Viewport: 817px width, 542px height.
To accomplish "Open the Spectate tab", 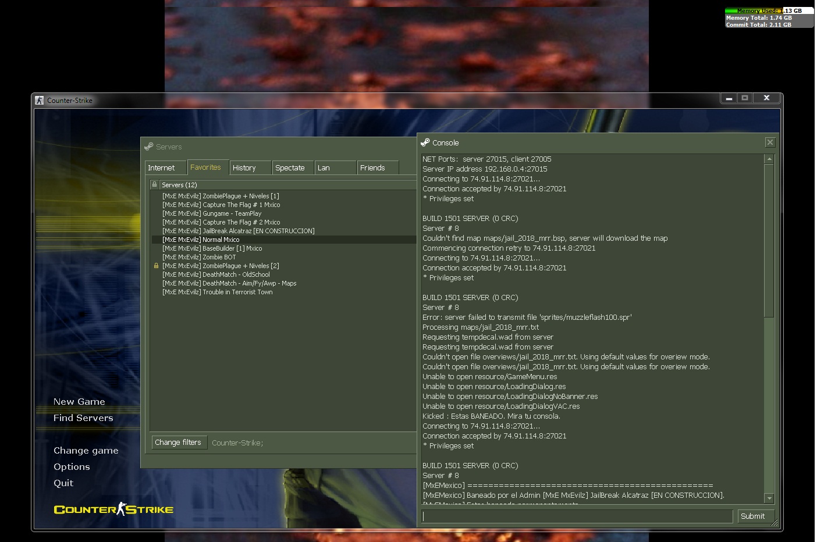I will click(293, 167).
